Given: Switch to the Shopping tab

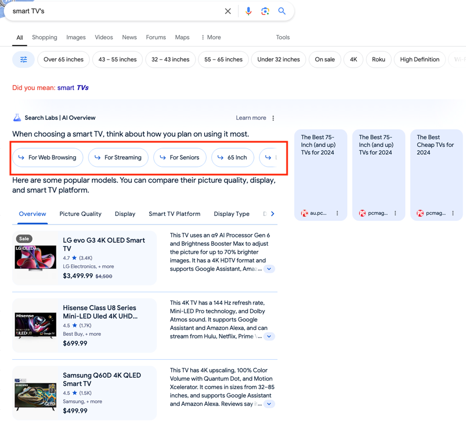Looking at the screenshot, I should (x=44, y=37).
